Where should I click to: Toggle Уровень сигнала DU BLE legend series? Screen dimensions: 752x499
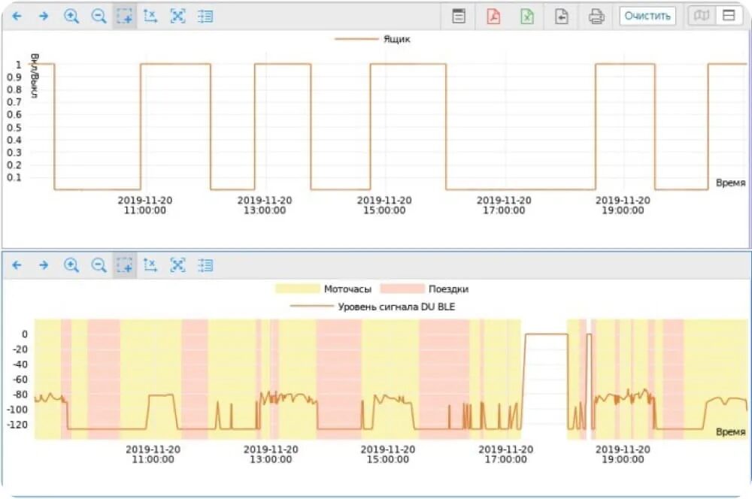(372, 306)
